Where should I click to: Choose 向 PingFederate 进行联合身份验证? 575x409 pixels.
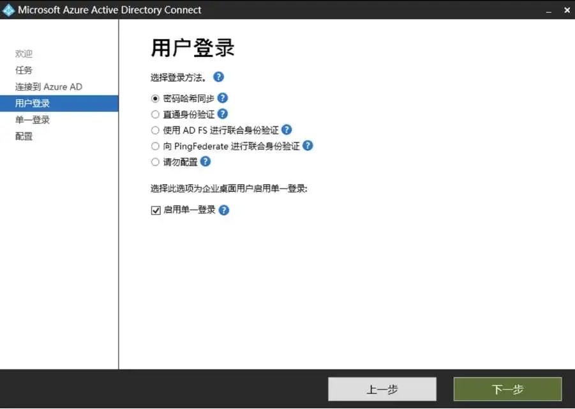pyautogui.click(x=155, y=146)
